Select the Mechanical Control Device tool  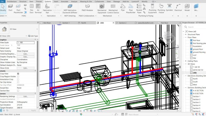(113, 9)
